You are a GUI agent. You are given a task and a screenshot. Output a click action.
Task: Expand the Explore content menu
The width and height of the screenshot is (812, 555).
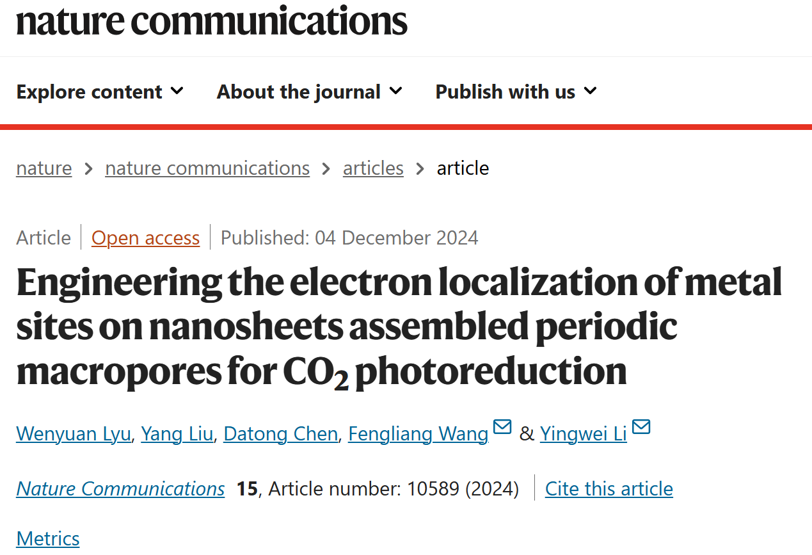pos(100,92)
